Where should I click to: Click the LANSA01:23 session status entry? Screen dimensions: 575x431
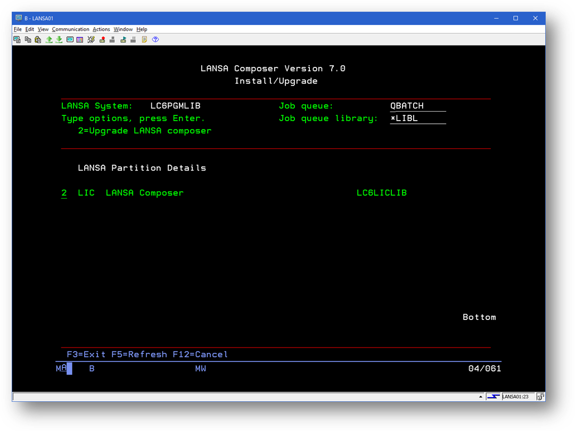point(515,396)
